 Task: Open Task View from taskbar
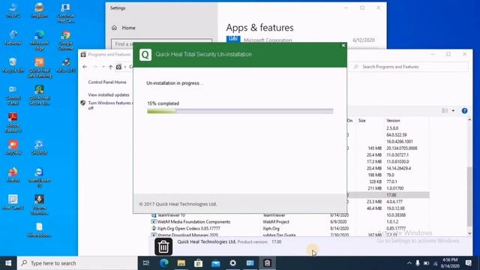pos(146,263)
